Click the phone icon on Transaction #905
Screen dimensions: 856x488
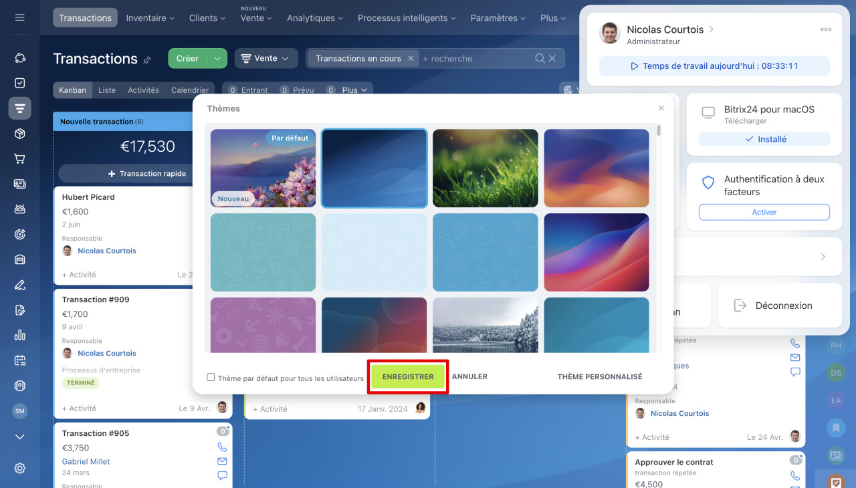[x=222, y=447]
